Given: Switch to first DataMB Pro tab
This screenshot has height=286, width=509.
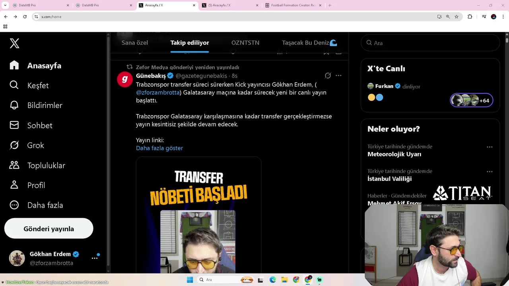Looking at the screenshot, I should (x=40, y=5).
